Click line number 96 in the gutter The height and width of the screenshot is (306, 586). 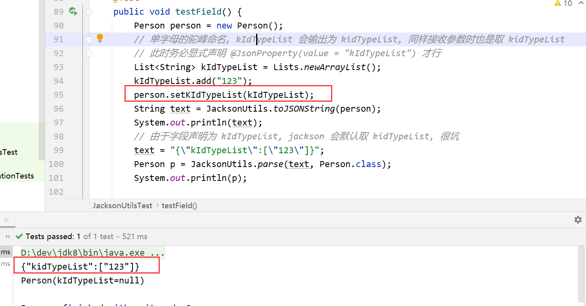click(59, 108)
